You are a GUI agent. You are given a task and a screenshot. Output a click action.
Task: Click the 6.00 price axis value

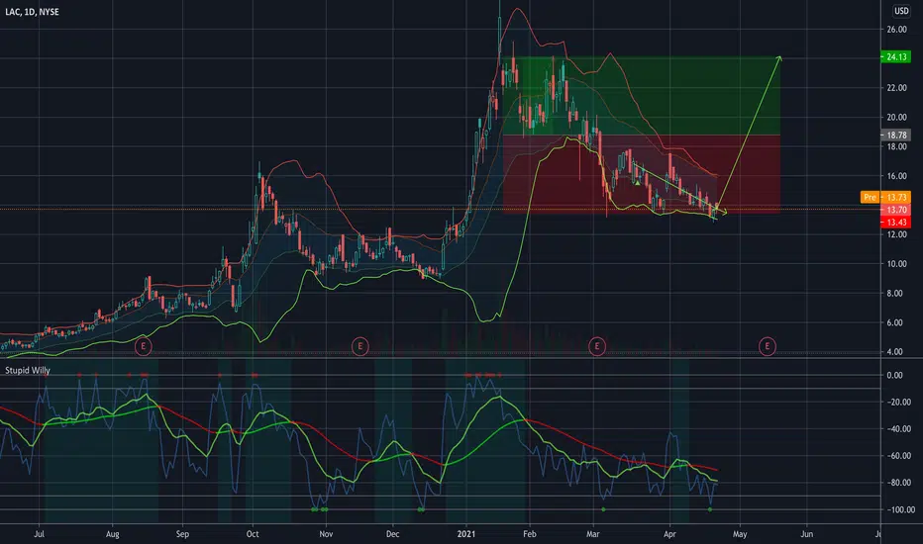[x=894, y=322]
